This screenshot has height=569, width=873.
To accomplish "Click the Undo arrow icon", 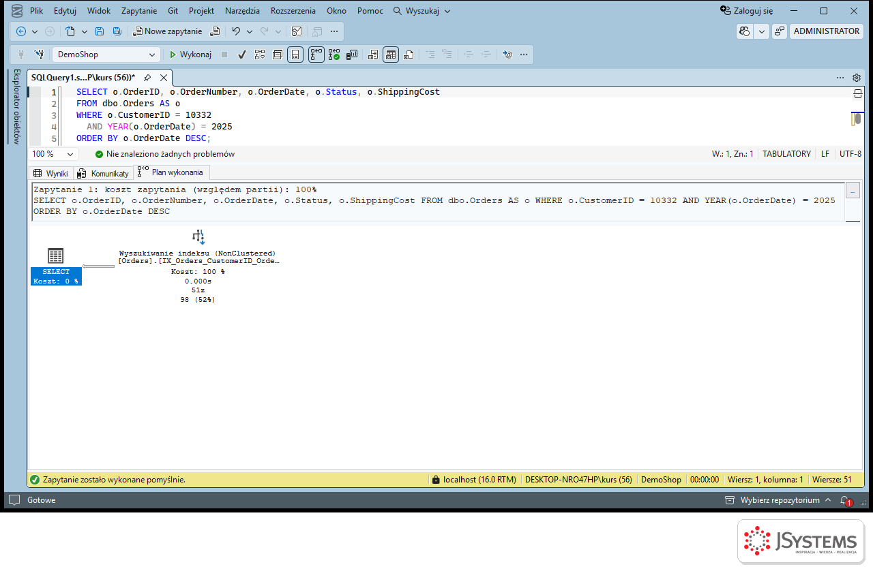I will tap(236, 31).
